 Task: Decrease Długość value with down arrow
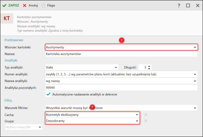(149, 69)
